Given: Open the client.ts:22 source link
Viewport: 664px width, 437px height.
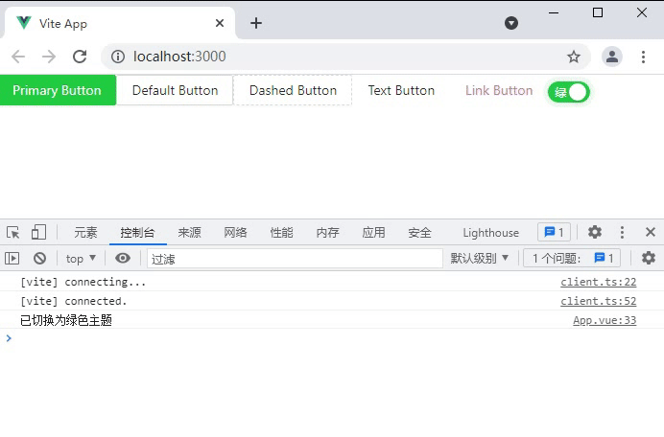Looking at the screenshot, I should 599,282.
